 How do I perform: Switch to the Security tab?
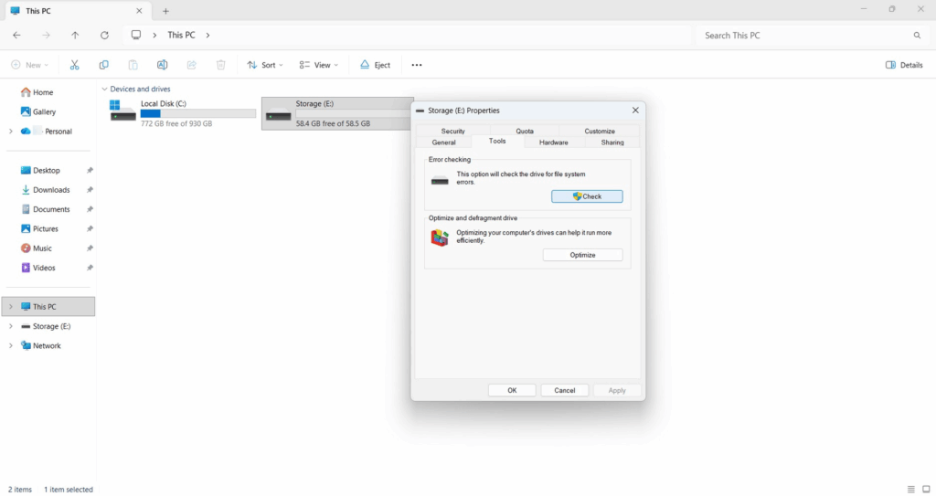pos(453,132)
